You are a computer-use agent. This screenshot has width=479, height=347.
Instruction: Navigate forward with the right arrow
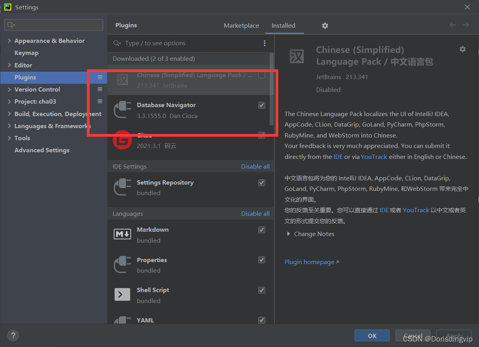point(466,25)
